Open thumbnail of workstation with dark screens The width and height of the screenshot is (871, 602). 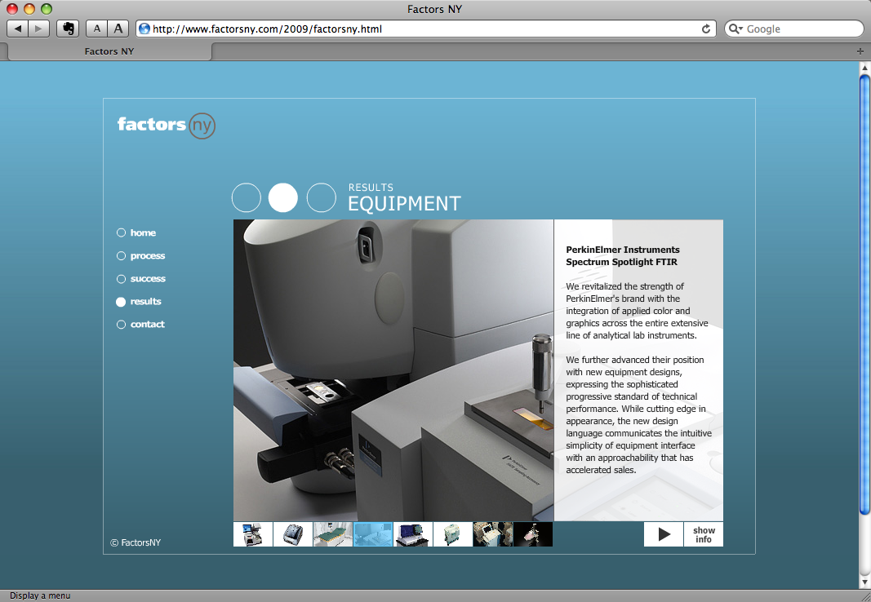coord(413,534)
